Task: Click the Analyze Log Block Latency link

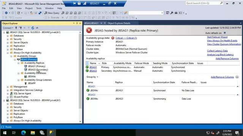Action: pyautogui.click(x=220, y=54)
